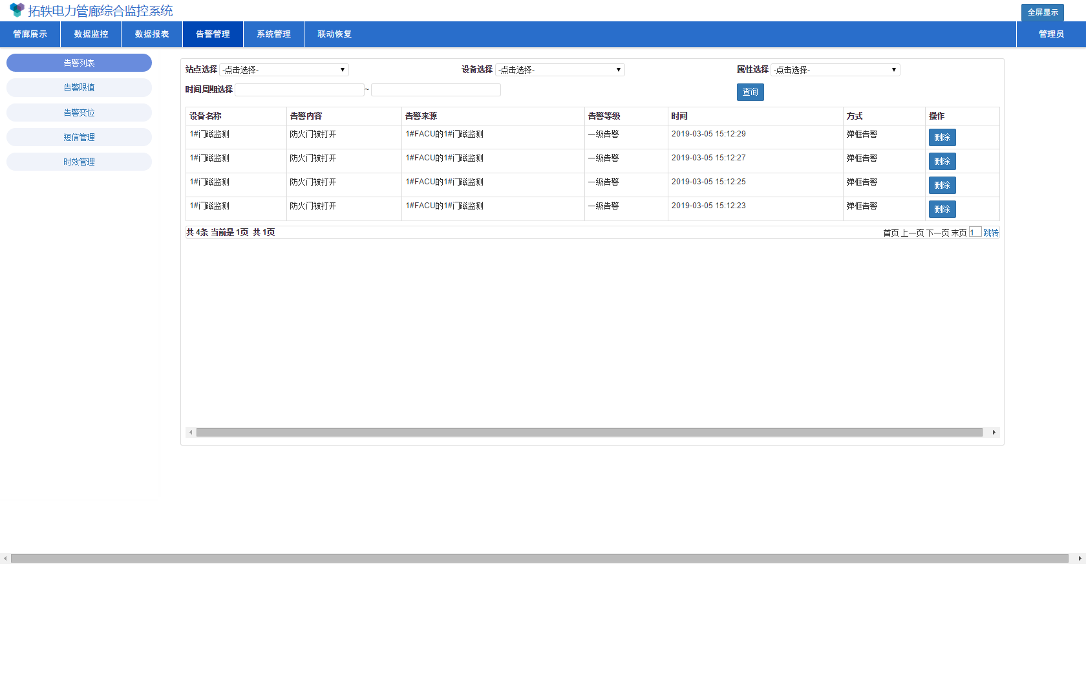Open the 数据报表 tab

[152, 34]
